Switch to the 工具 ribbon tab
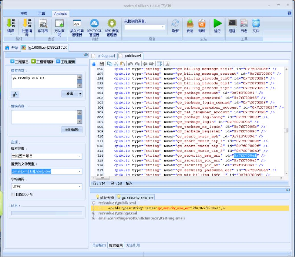The image size is (295, 257). pyautogui.click(x=42, y=13)
